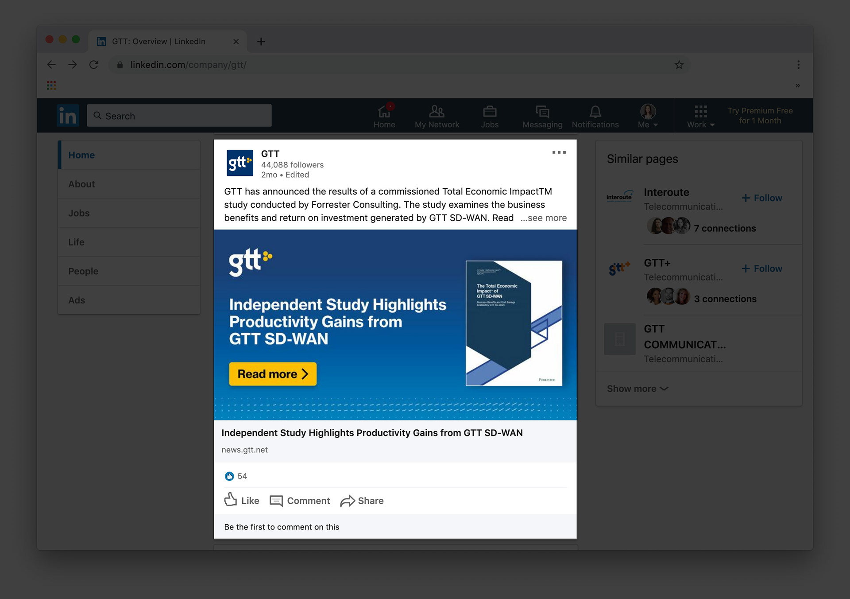
Task: Follow the Interoute page
Action: [762, 198]
